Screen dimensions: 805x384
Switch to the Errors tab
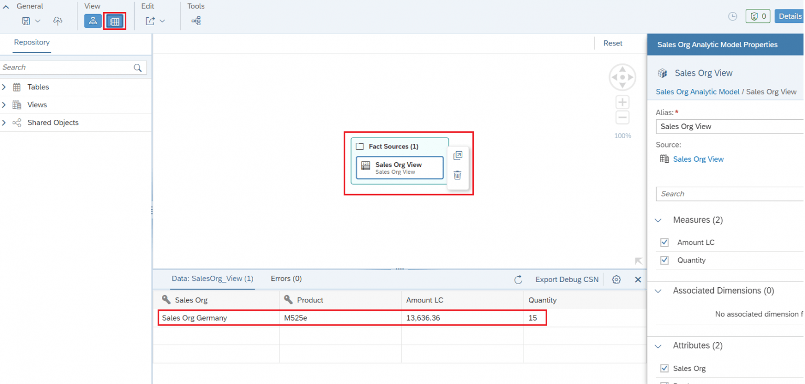(286, 279)
